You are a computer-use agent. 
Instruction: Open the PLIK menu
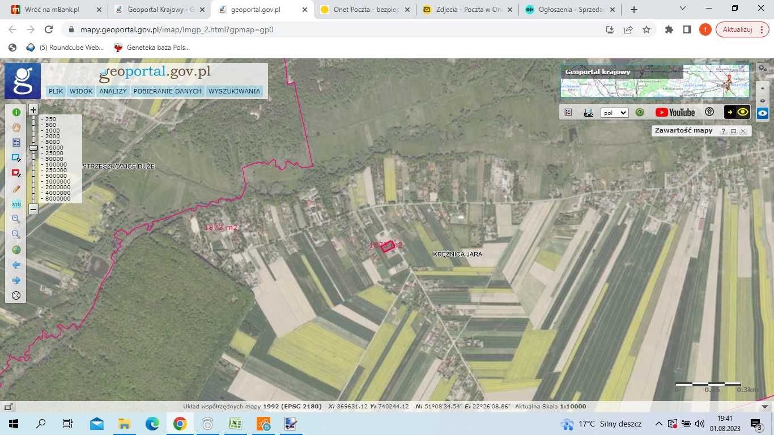coord(56,91)
